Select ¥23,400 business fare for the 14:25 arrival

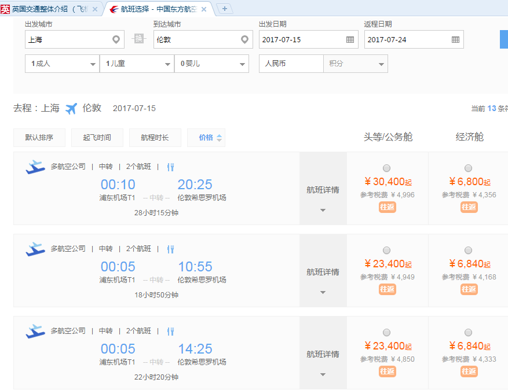[386, 332]
